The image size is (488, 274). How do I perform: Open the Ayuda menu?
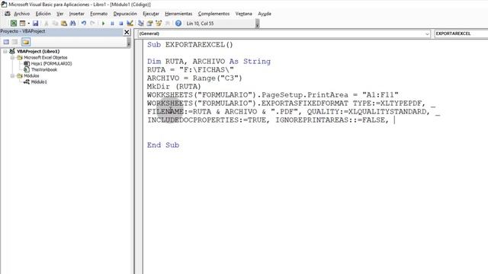(265, 14)
